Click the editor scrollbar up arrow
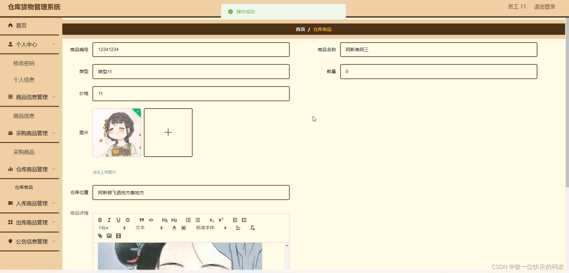This screenshot has height=273, width=569. 287,246
